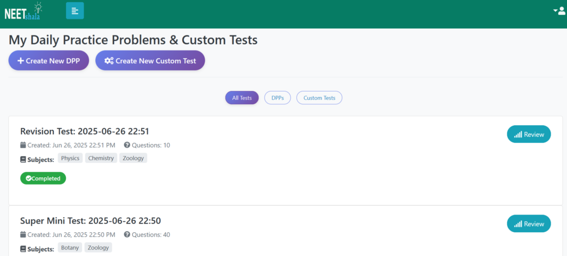
Task: Click 'Questions: 10' text
Action: [151, 145]
